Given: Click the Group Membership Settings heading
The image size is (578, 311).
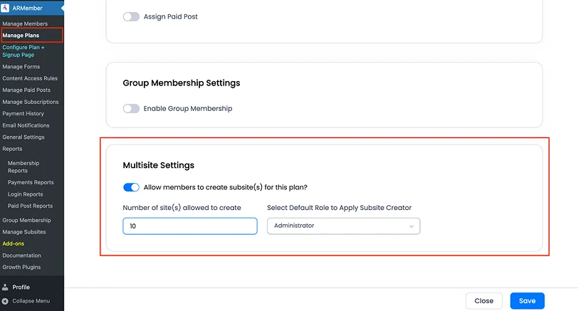Looking at the screenshot, I should (x=182, y=83).
